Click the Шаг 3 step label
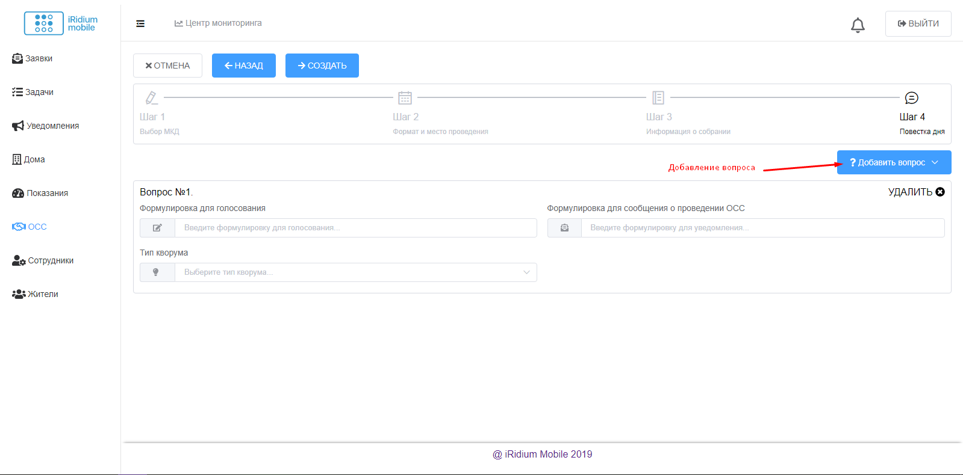 [x=659, y=117]
